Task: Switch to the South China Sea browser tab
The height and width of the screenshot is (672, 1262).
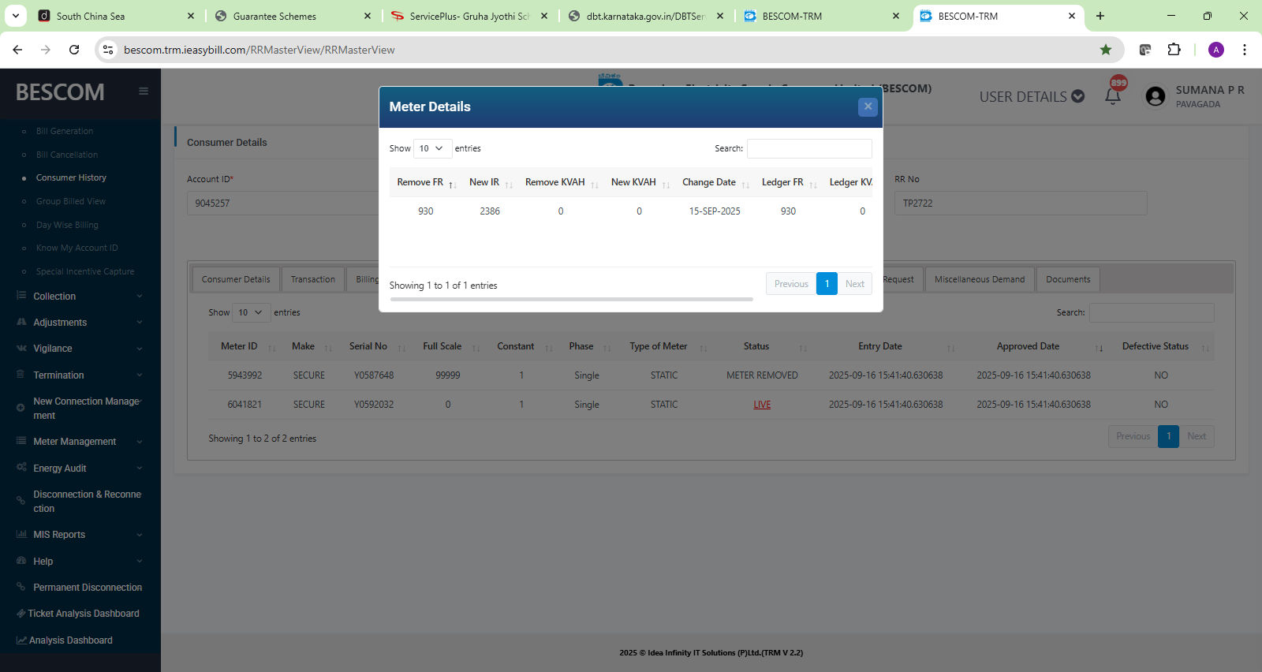Action: click(114, 16)
